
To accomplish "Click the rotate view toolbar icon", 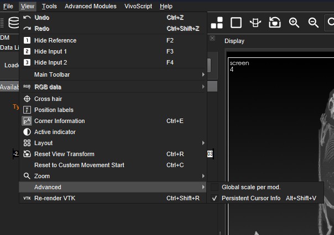I will [x=255, y=23].
